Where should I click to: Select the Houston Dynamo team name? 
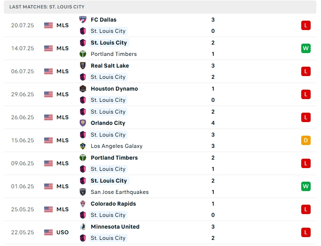pos(114,89)
